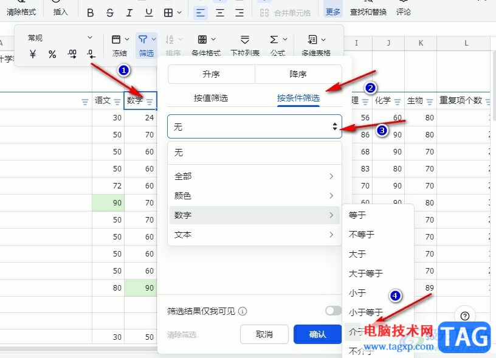496x358 pixels.
Task: Expand freeze options arrow
Action: 127,40
